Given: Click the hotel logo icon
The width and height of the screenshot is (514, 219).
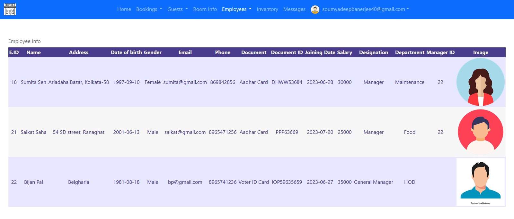Looking at the screenshot, I should [10, 10].
